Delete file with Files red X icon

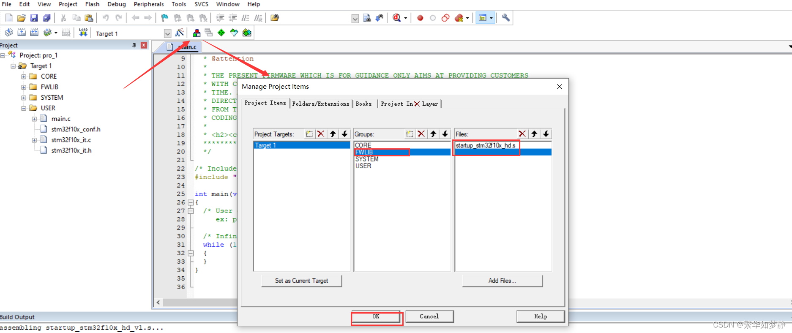coord(522,134)
